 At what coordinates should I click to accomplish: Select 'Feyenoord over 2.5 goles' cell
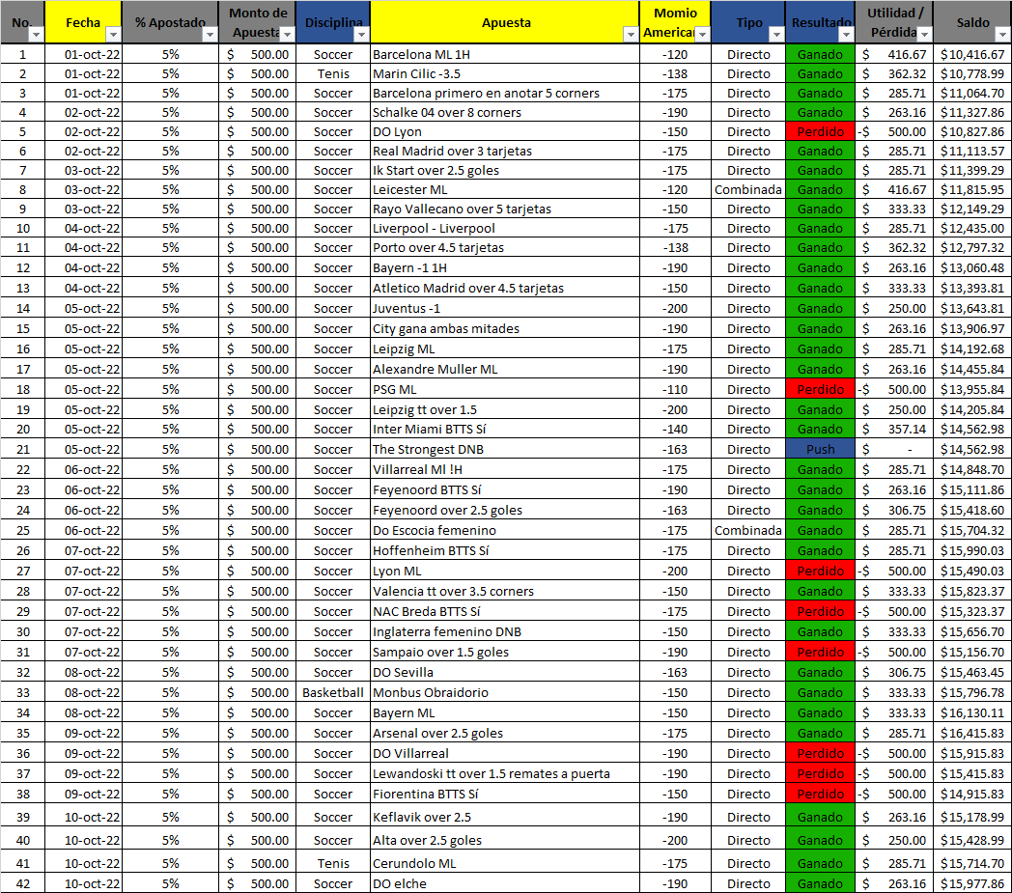(505, 510)
